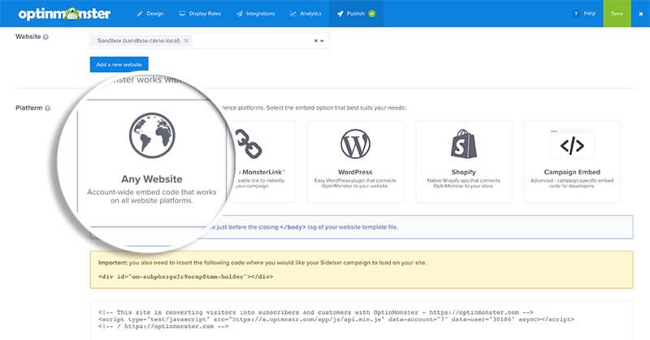Select the Any Website globe icon
Screen dimensions: 650x340
pyautogui.click(x=152, y=136)
